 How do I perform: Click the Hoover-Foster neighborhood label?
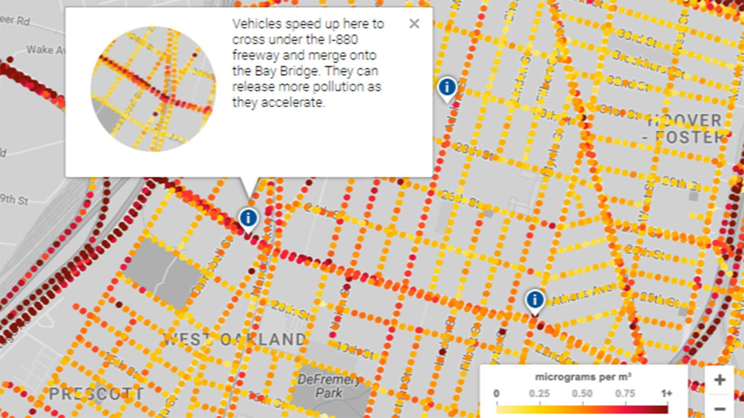(684, 129)
